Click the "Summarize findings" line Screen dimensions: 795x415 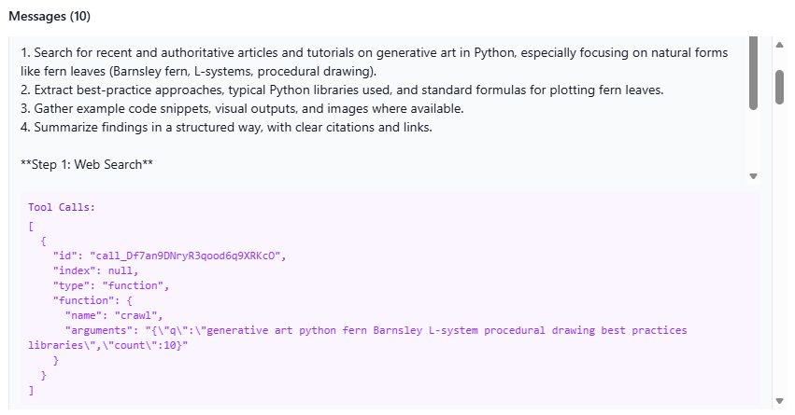click(x=226, y=128)
